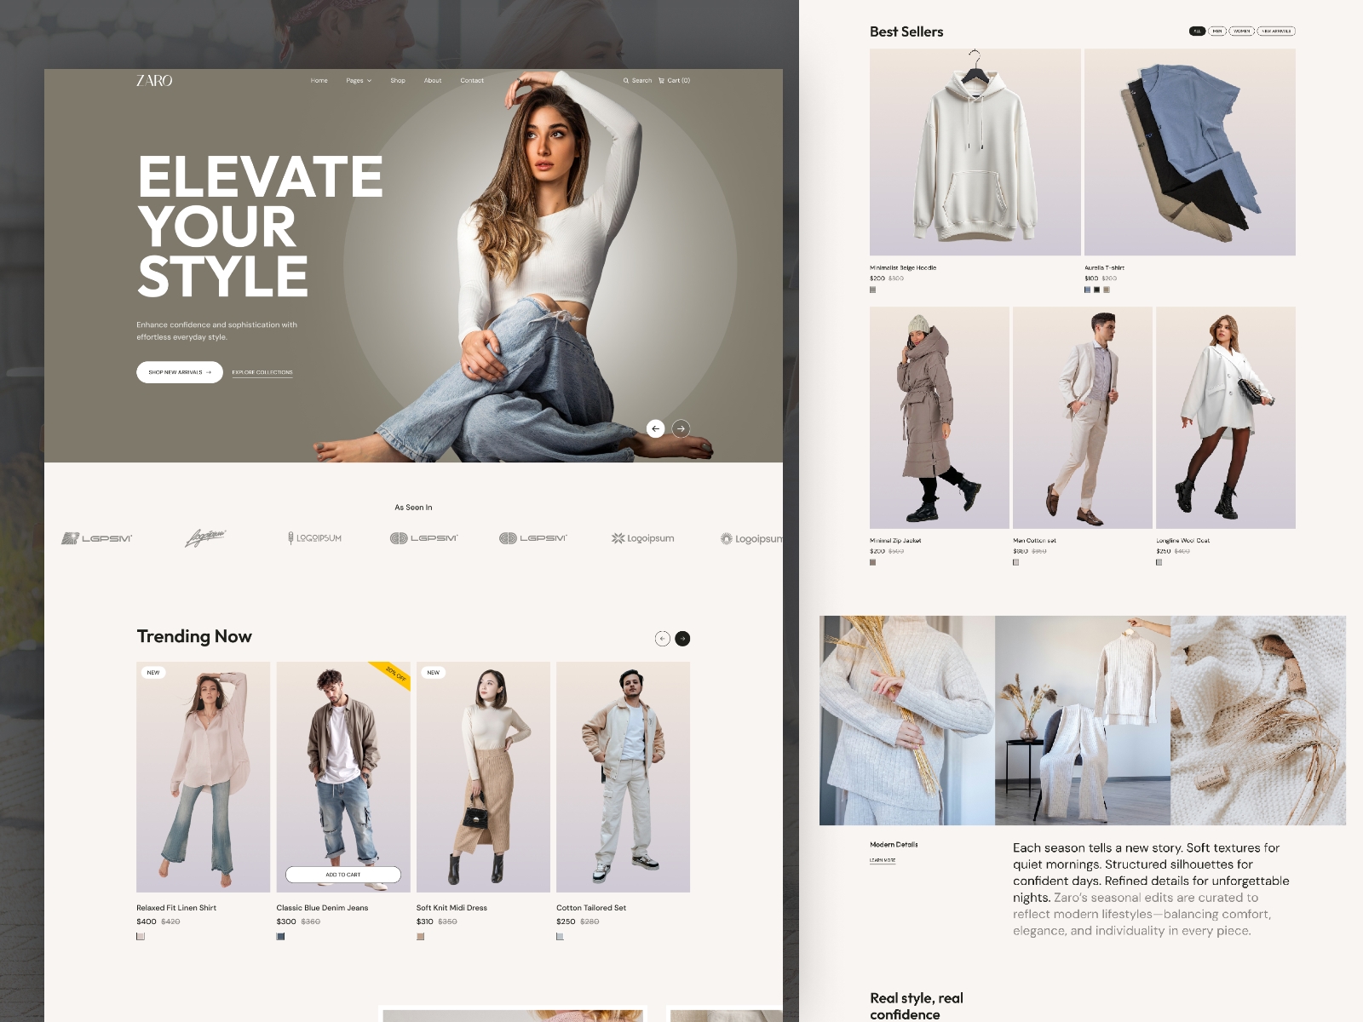Screen dimensions: 1363x1022
Task: Open the Minimalist Beige Hoodie product image
Action: point(975,152)
